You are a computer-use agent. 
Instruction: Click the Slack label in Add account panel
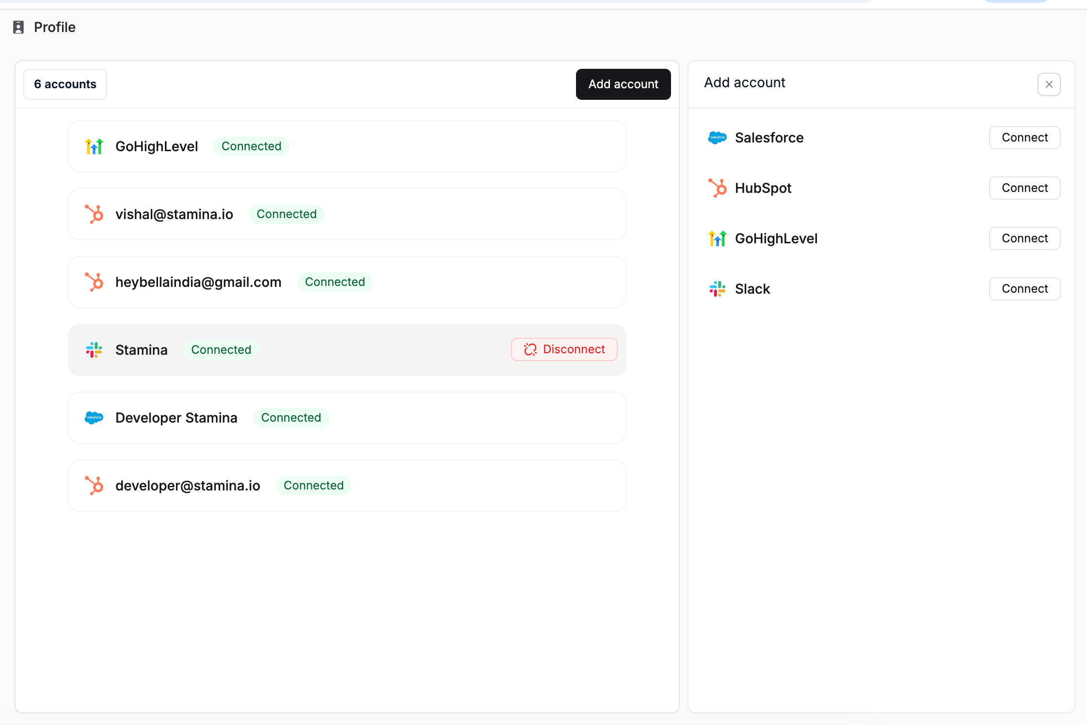pos(752,289)
